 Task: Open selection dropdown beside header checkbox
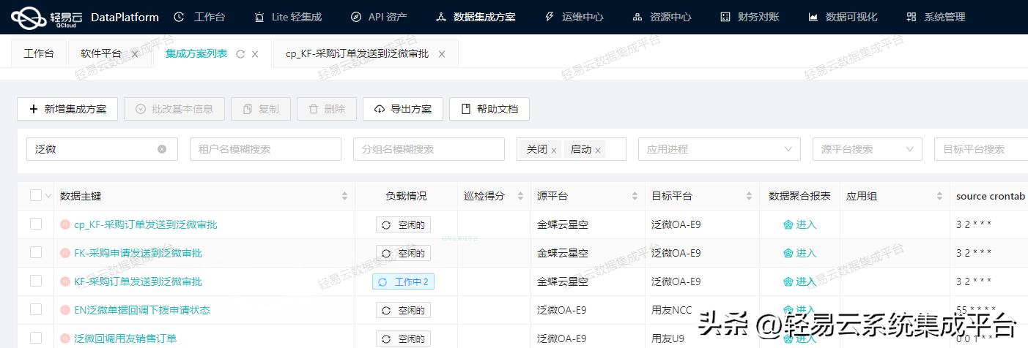48,196
